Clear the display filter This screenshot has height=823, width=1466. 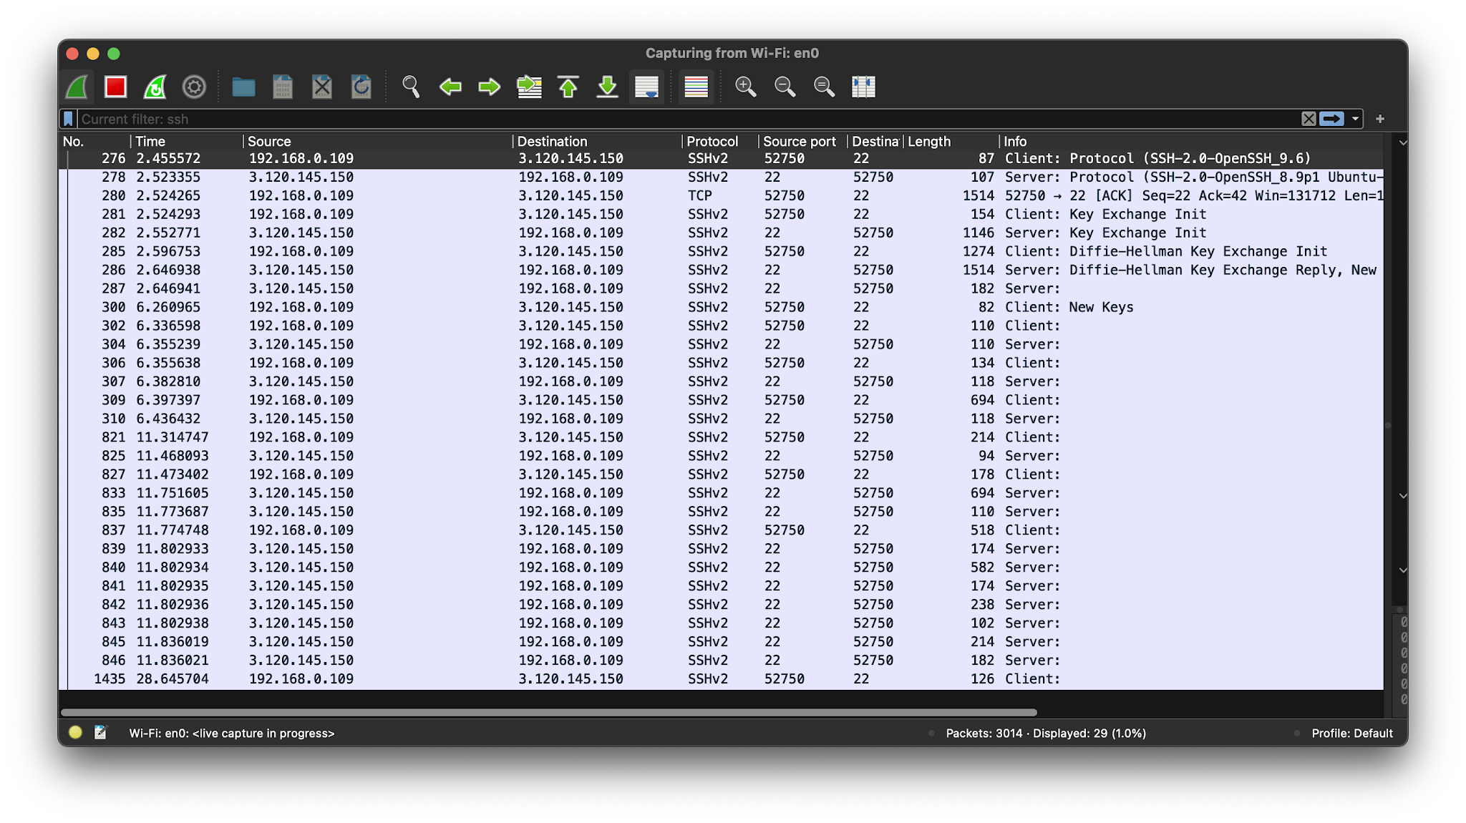coord(1309,119)
